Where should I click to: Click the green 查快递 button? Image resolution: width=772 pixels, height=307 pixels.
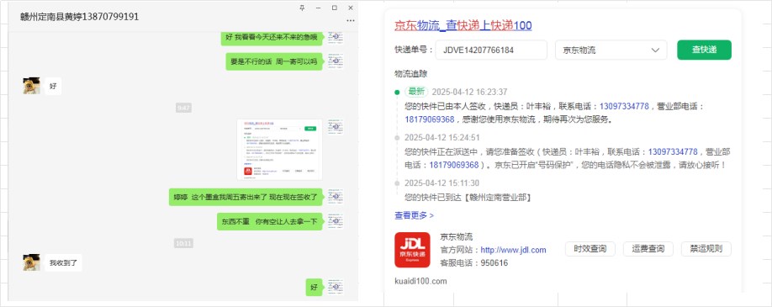coord(704,50)
